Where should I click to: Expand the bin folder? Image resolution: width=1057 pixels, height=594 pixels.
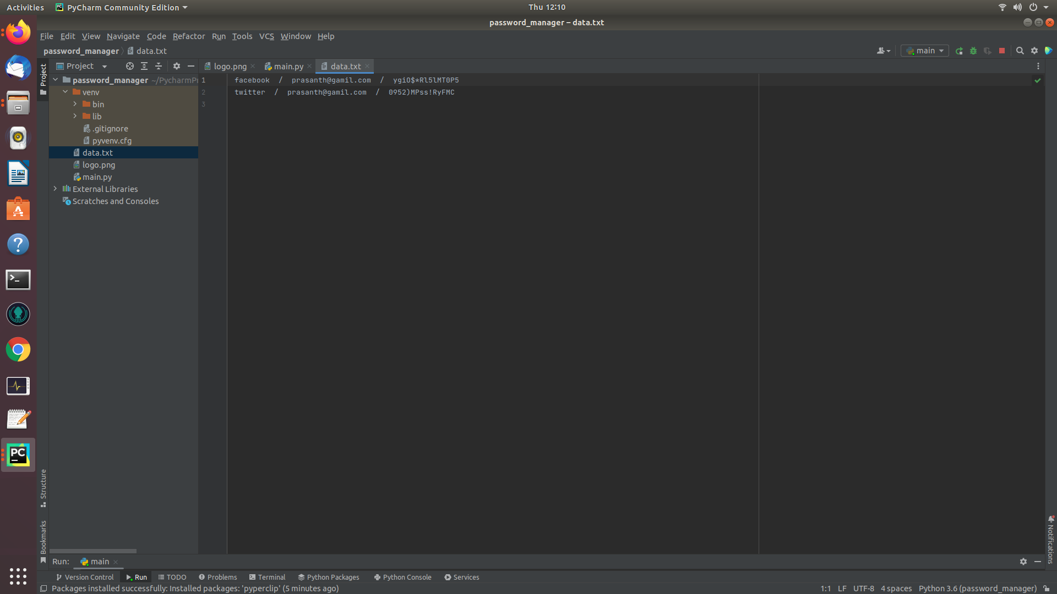click(75, 104)
